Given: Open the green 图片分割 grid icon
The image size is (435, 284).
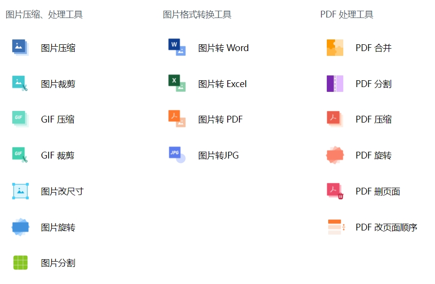Looking at the screenshot, I should 20,263.
